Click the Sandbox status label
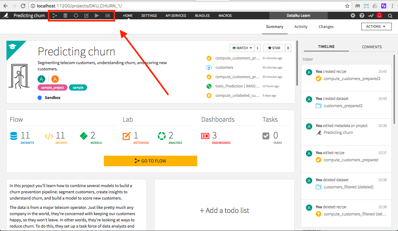Viewport: 398px width, 231px height. click(x=53, y=98)
